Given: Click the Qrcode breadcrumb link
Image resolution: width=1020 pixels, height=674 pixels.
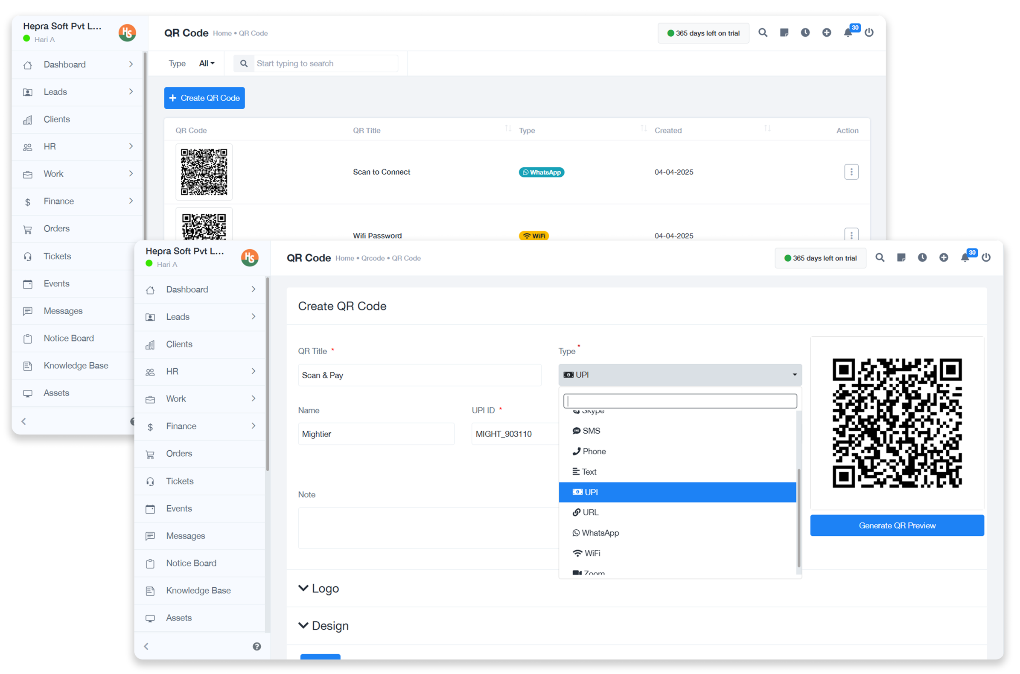Looking at the screenshot, I should click(x=373, y=258).
